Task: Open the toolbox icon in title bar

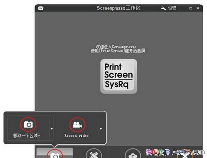Action: pos(40,8)
